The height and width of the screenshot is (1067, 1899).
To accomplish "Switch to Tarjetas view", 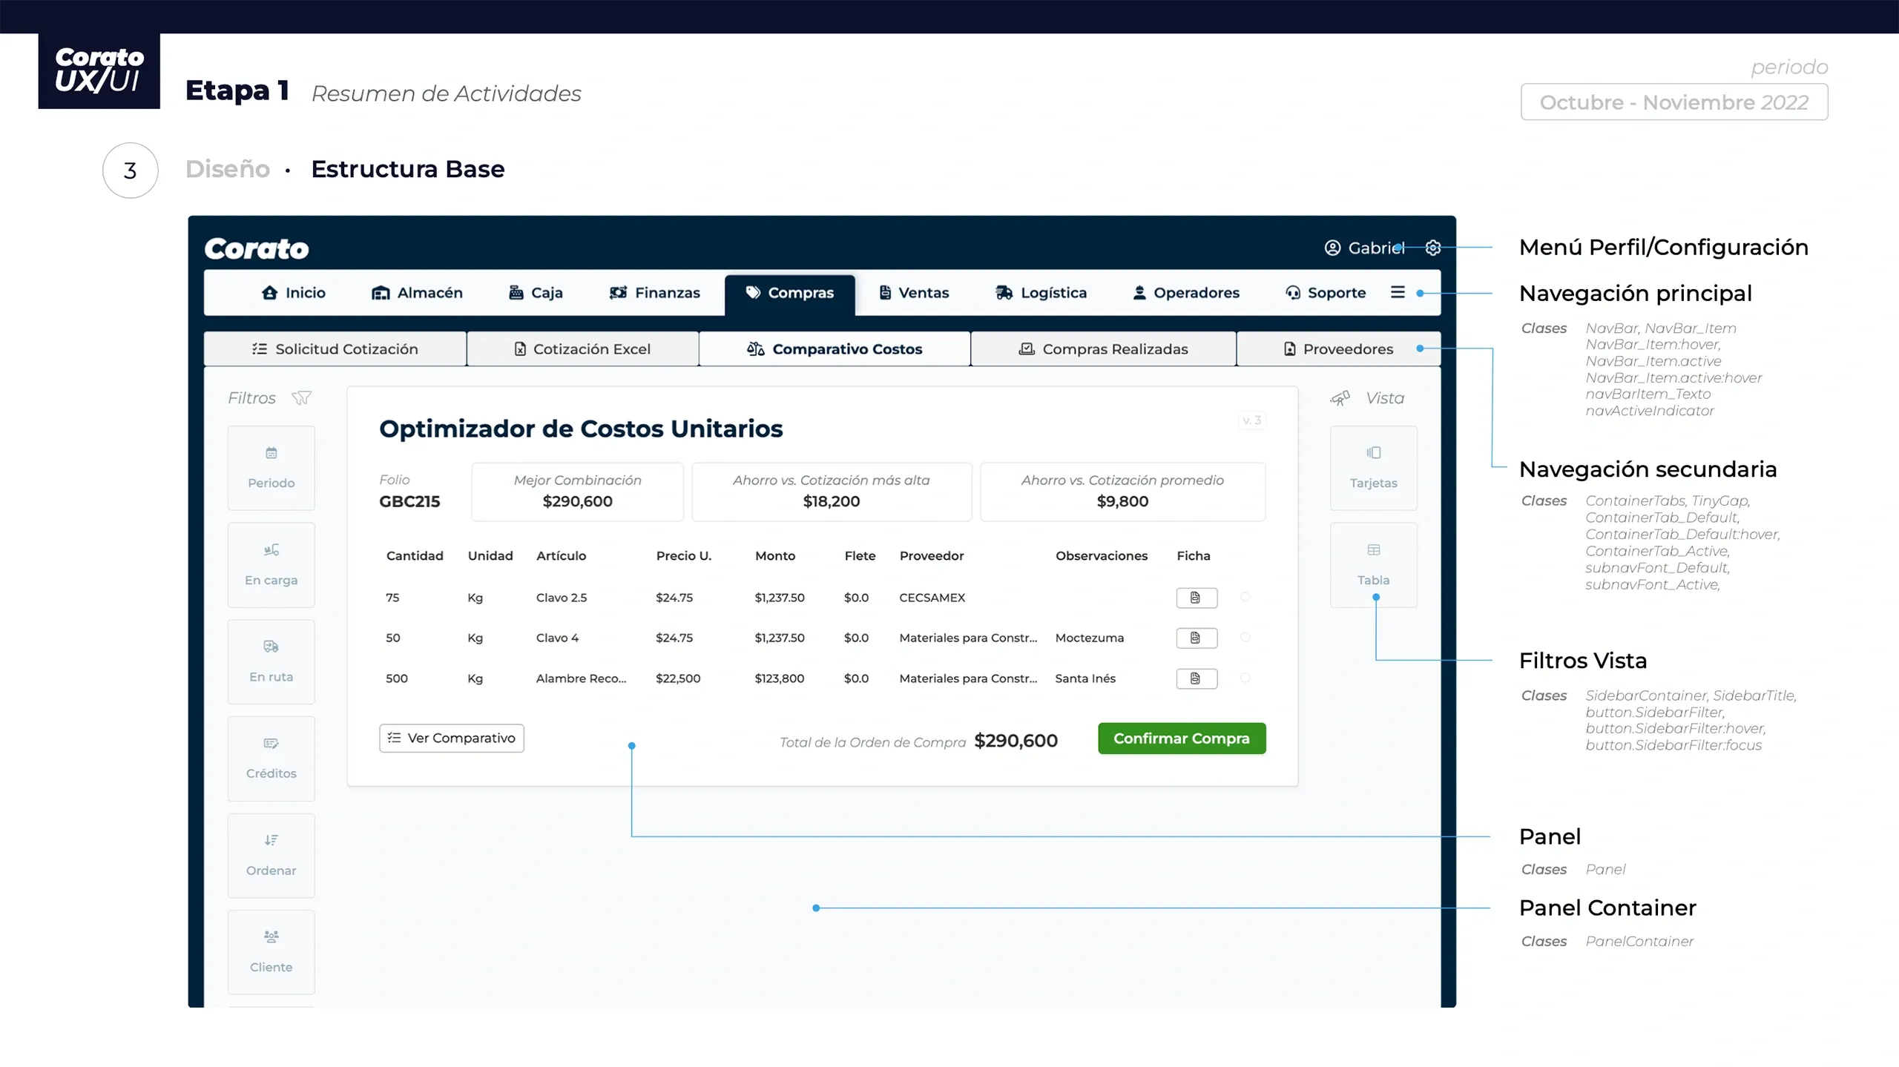I will [1374, 468].
